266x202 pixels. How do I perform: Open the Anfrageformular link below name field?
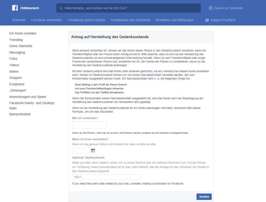(130, 133)
